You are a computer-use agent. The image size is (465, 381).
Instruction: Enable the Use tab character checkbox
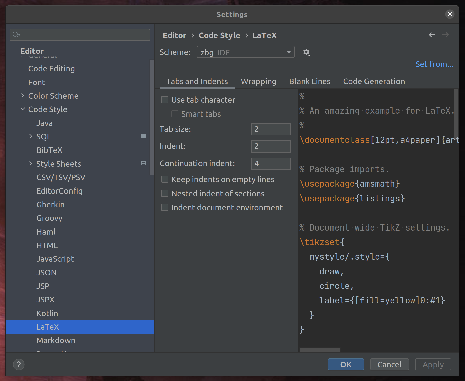(165, 100)
